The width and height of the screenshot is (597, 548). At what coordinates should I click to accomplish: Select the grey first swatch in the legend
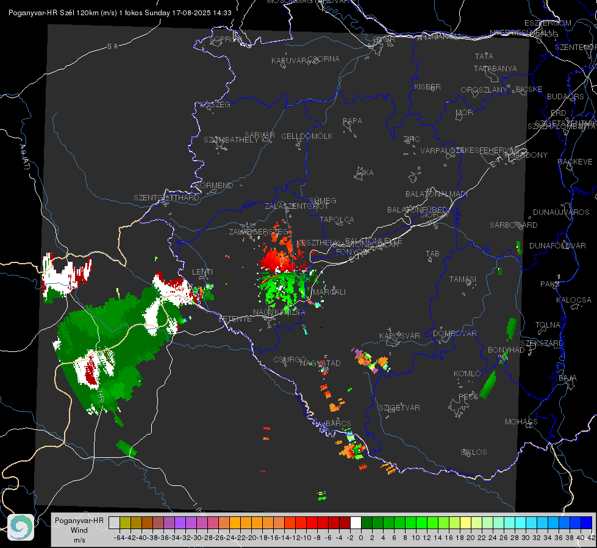[x=114, y=522]
